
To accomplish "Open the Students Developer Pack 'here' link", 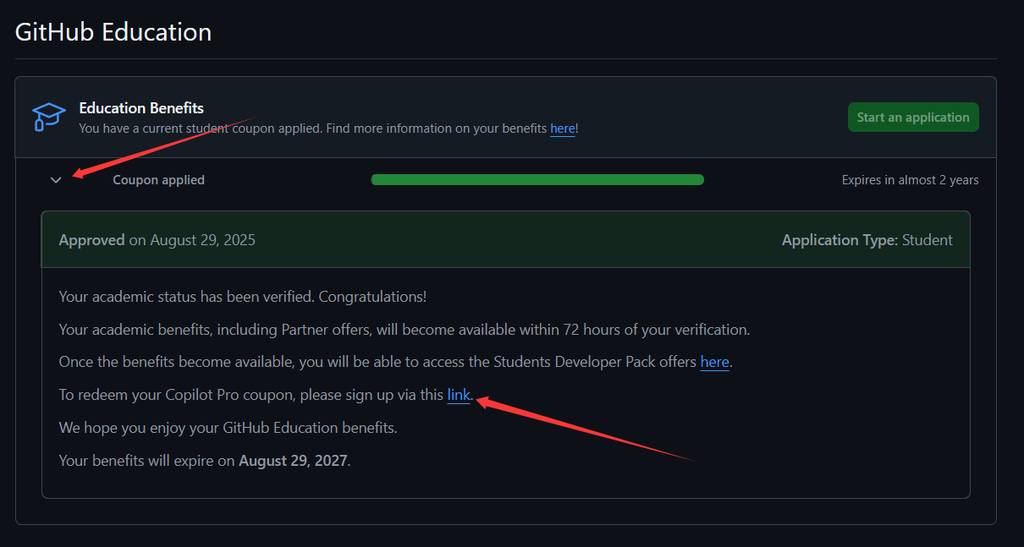I will (714, 362).
